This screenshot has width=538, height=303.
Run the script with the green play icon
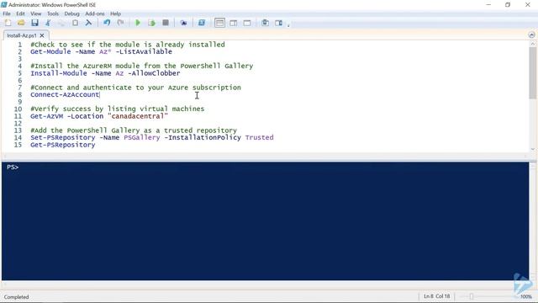pos(138,23)
